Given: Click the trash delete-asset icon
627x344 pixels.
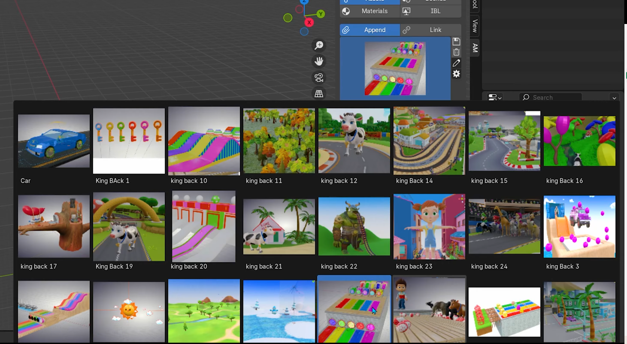Looking at the screenshot, I should (456, 52).
